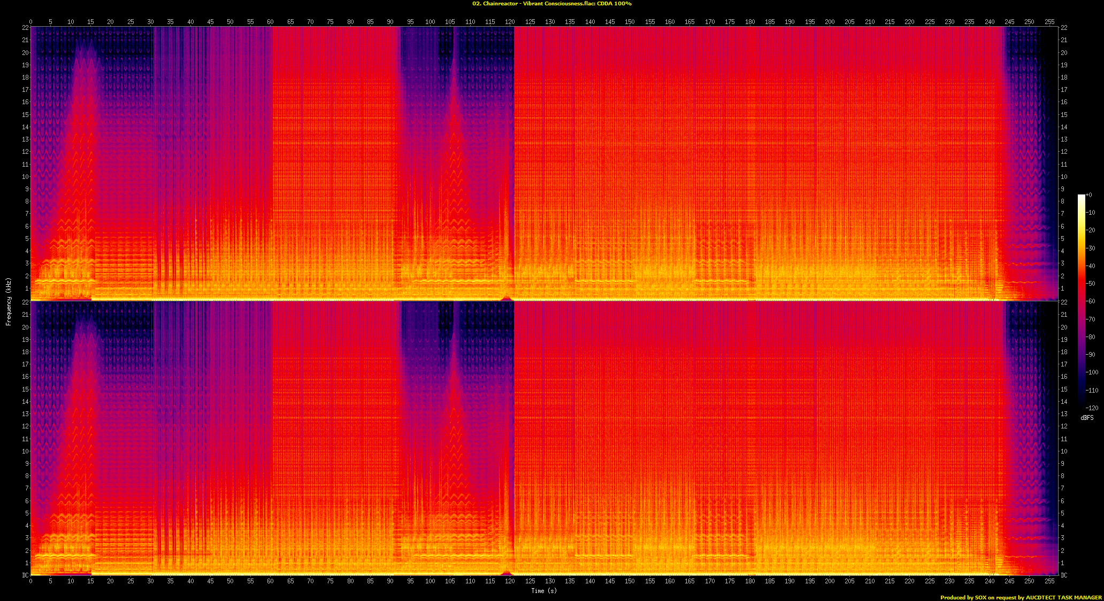Click the -120 label on the color scale
The width and height of the screenshot is (1104, 601).
coord(1092,408)
